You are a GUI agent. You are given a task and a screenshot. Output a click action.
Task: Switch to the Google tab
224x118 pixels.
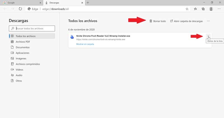coord(22,3)
